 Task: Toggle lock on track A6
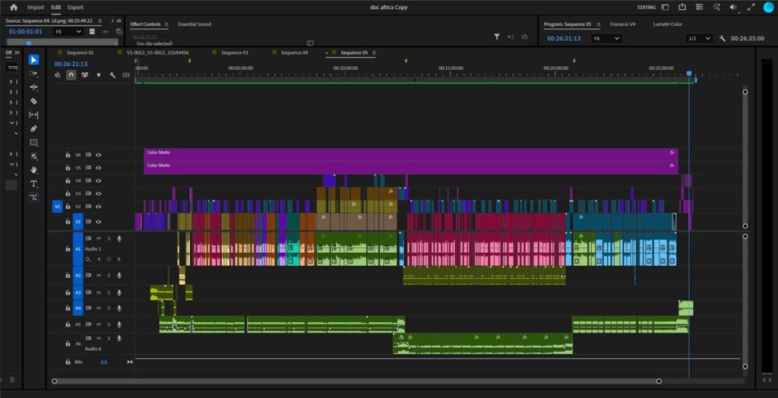68,343
